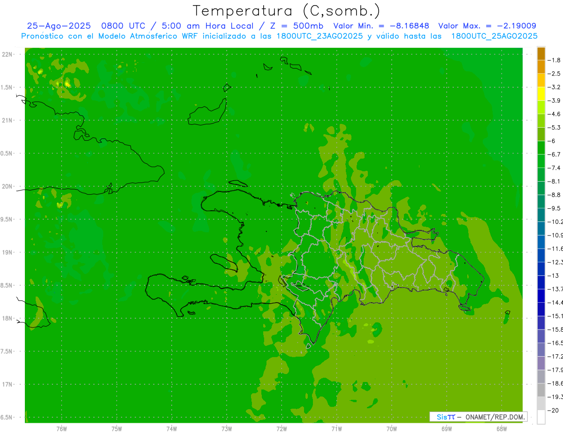Click the '76W' longitude label
563x435 pixels.
[x=61, y=429]
